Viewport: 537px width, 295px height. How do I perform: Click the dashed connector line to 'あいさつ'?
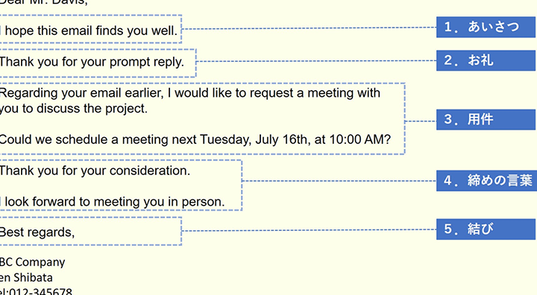point(309,28)
